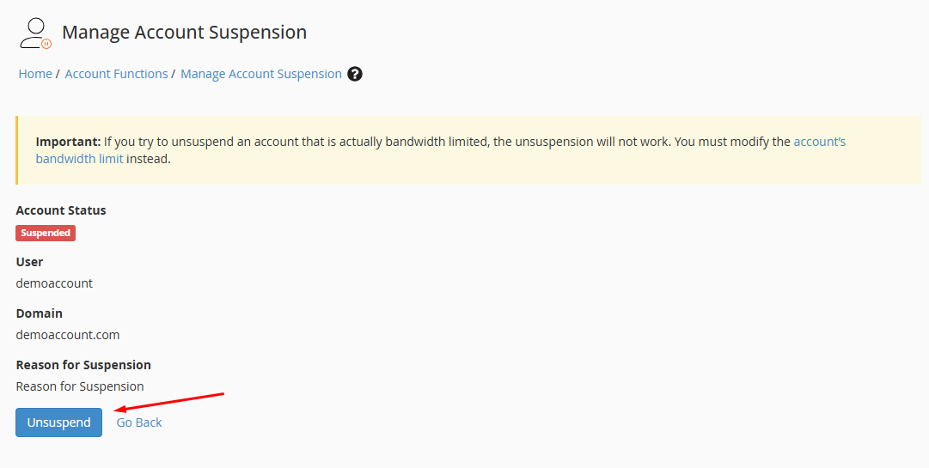Screen dimensions: 929x468
Task: Click the Manage Account Suspension page heading
Action: pyautogui.click(x=184, y=33)
